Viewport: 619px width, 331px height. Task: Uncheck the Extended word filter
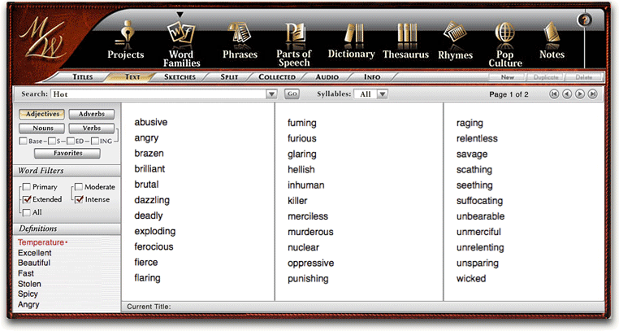(x=27, y=199)
